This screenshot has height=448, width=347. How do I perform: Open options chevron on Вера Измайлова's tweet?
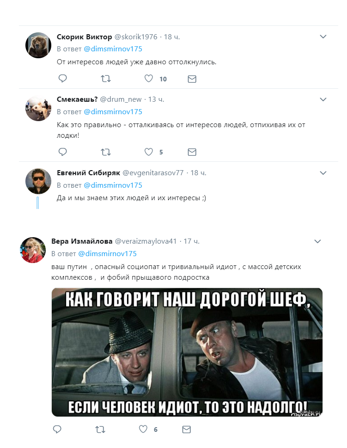click(317, 241)
